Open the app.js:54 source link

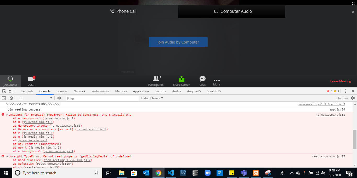(x=337, y=109)
